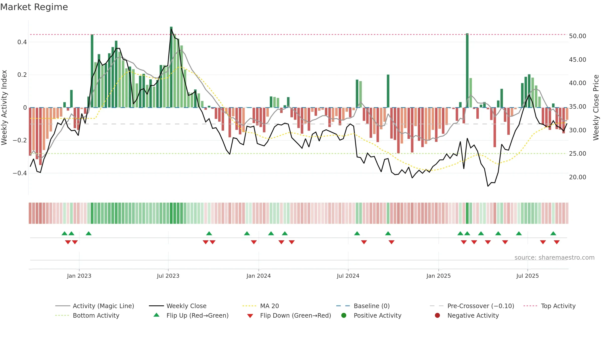Viewport: 603px width, 339px height.
Task: Click the Weekly Close Price axis title
Action: click(596, 107)
